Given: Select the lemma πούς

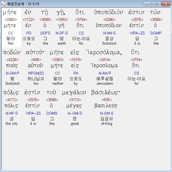Looking at the screenshot, I should 12,66.
